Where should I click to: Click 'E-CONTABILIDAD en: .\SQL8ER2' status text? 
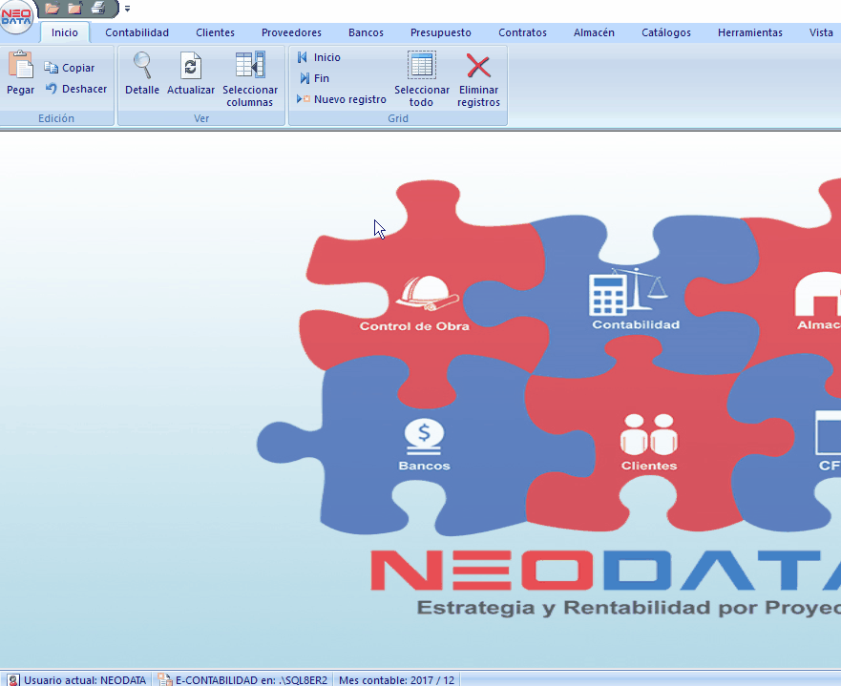pos(251,680)
